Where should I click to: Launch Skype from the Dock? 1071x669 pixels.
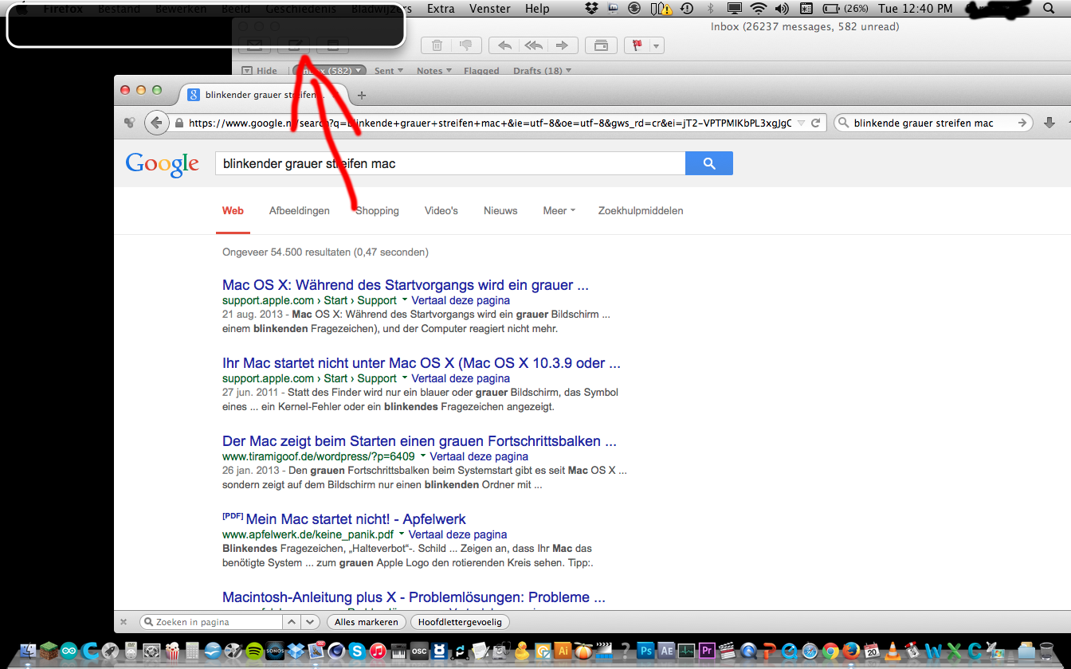358,651
